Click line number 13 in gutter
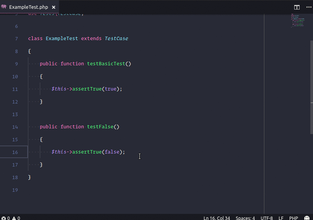Viewport: 313px width, 220px height. point(15,115)
